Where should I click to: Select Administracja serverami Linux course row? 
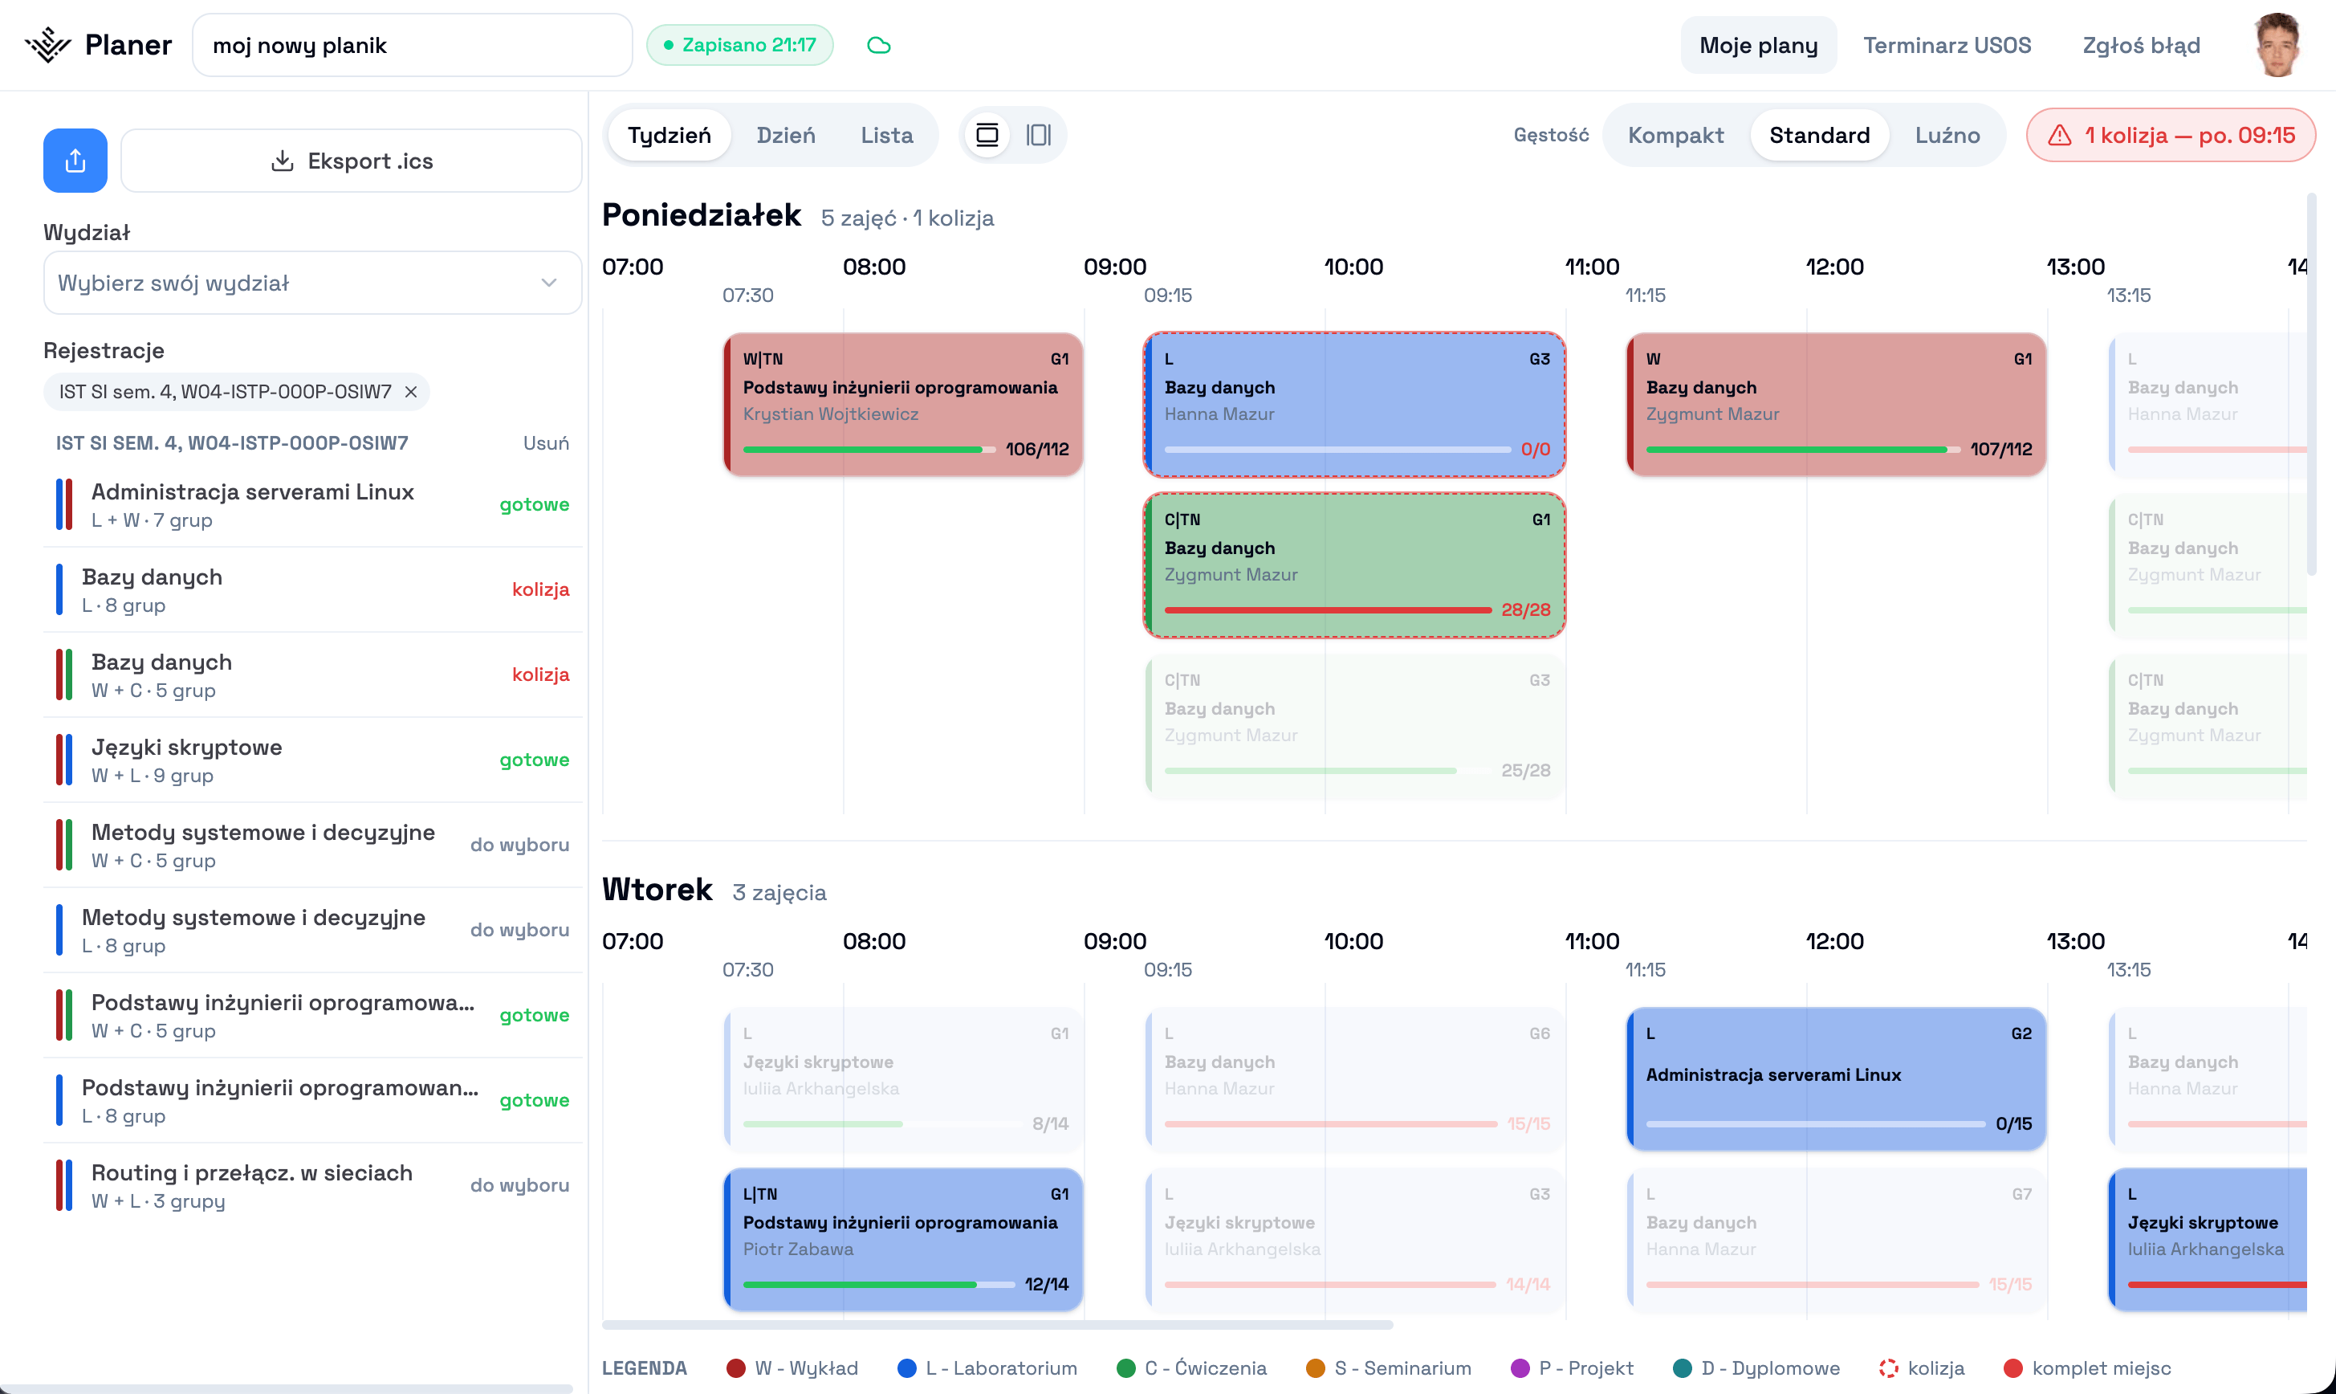[x=312, y=504]
